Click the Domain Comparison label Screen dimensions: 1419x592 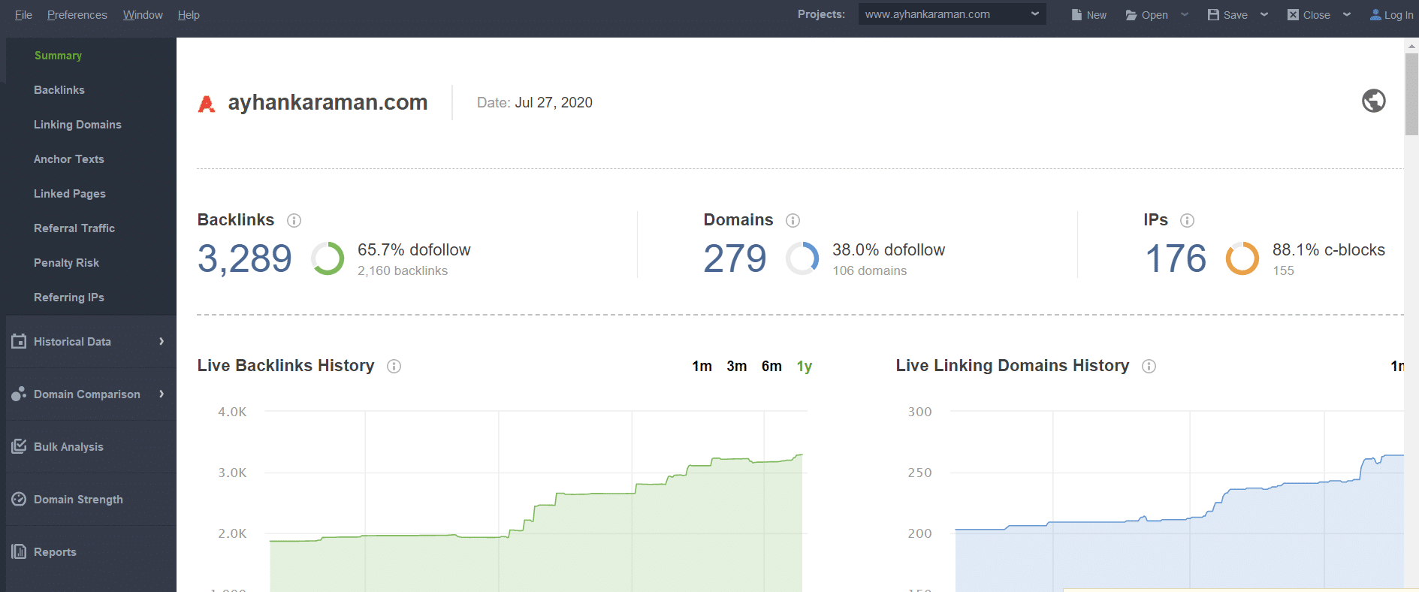(x=87, y=394)
